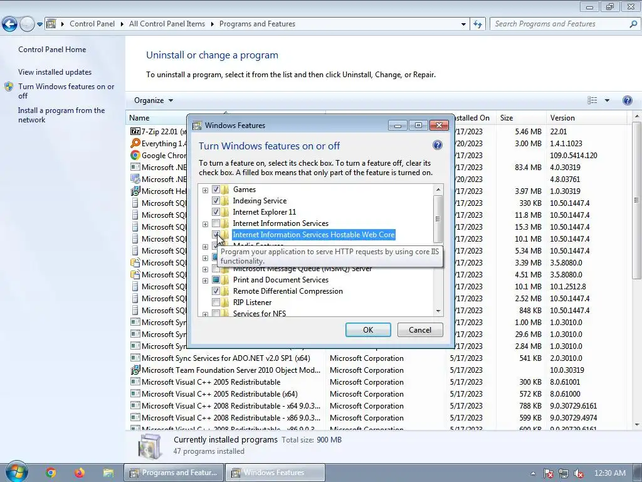Expand the Print and Document Services node
This screenshot has height=482, width=642.
click(x=205, y=281)
